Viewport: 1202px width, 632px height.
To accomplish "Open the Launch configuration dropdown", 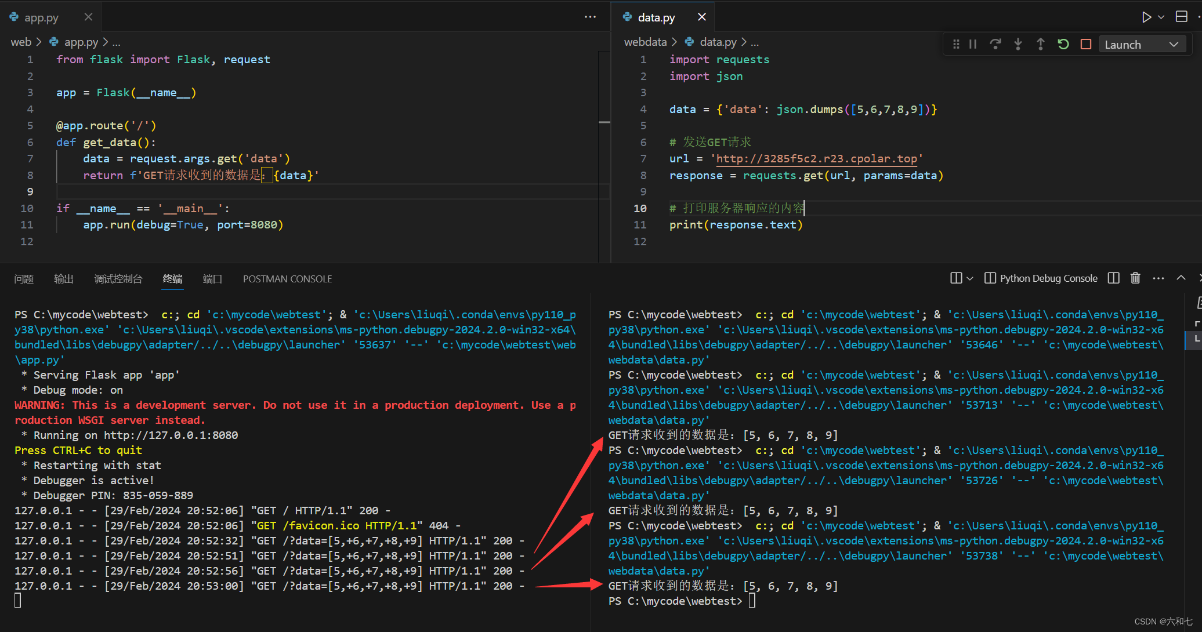I will (1141, 45).
